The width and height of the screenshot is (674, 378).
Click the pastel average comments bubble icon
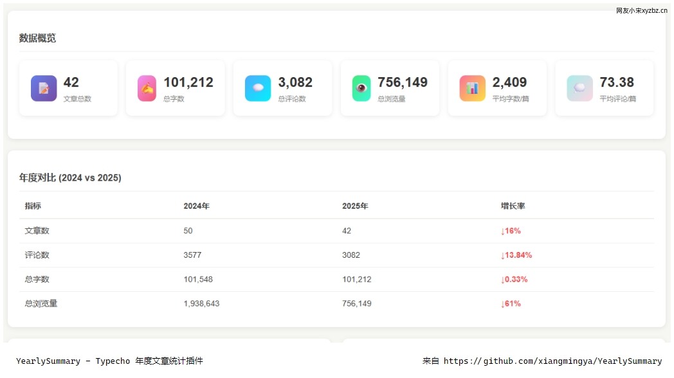(x=579, y=88)
